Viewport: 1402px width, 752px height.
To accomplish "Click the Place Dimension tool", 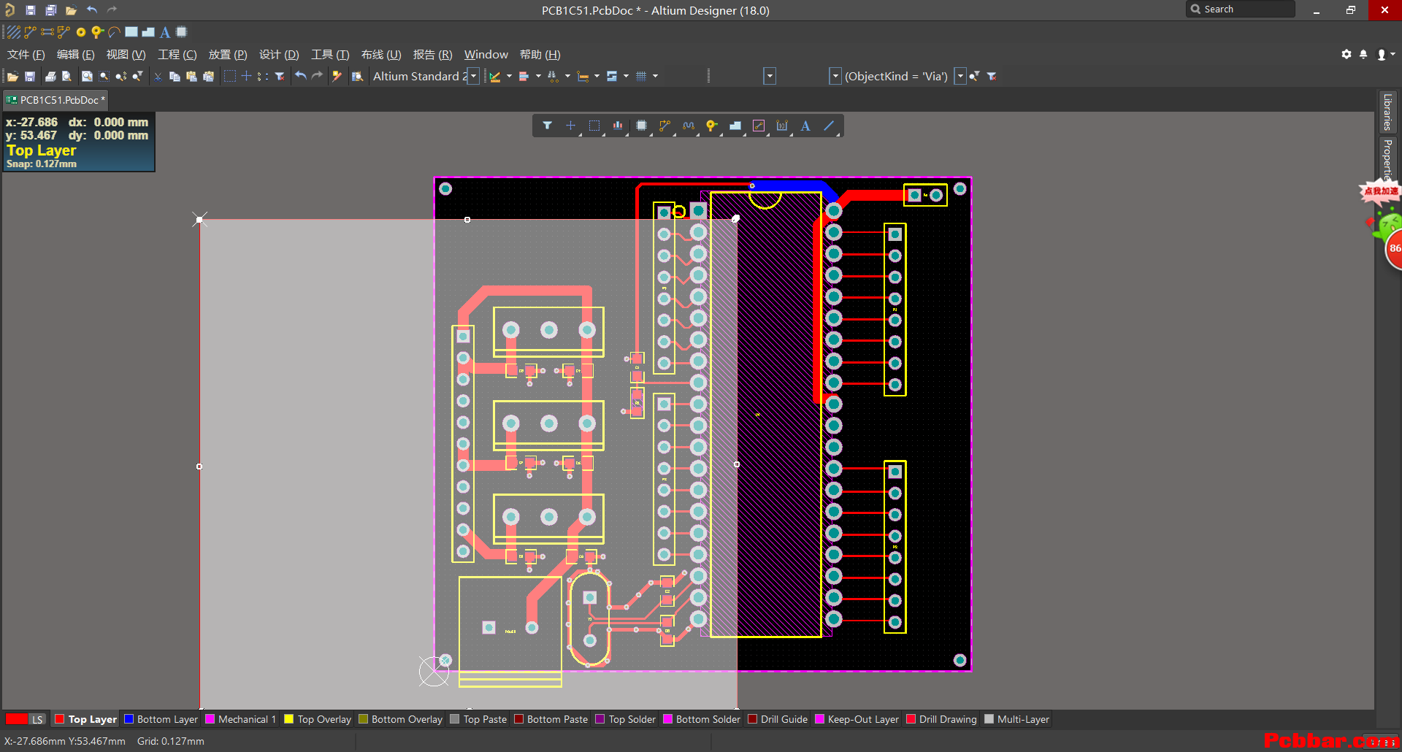I will tap(782, 126).
